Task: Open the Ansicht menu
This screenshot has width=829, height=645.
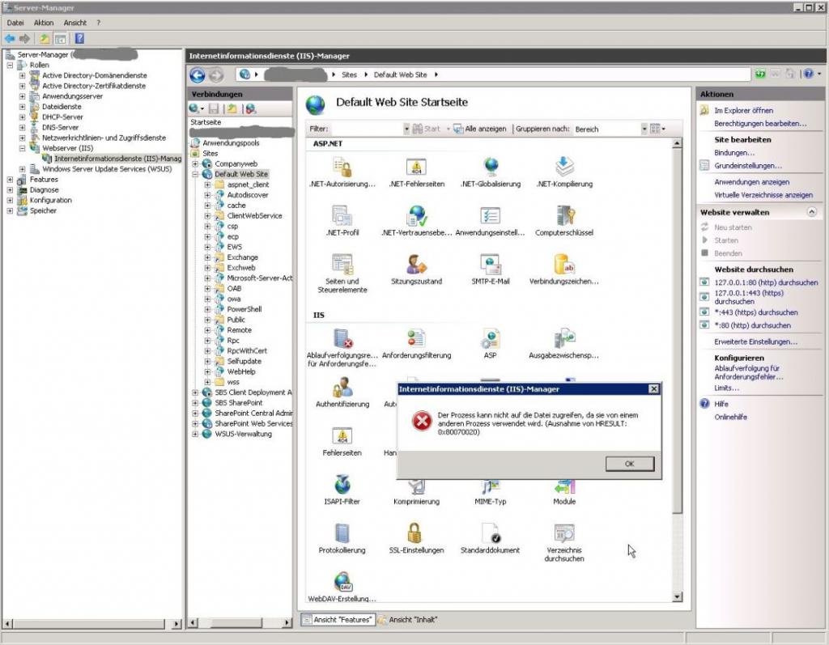Action: tap(75, 23)
